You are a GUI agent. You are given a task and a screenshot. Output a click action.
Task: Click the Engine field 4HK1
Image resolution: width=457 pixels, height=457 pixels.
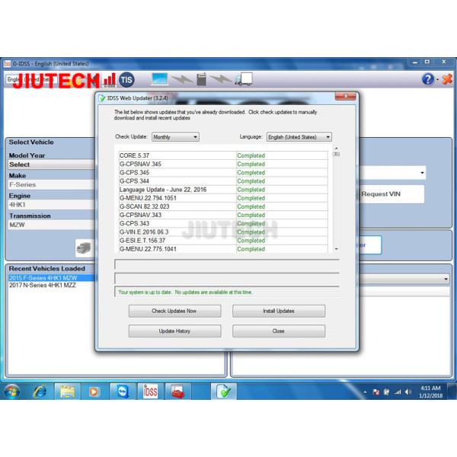(x=52, y=205)
